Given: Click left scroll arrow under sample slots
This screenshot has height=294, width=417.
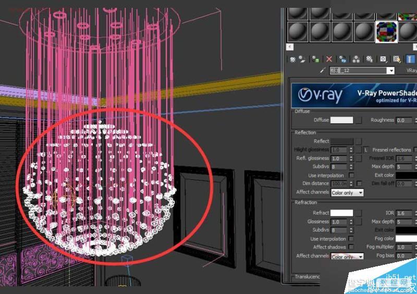Looking at the screenshot, I should [290, 47].
